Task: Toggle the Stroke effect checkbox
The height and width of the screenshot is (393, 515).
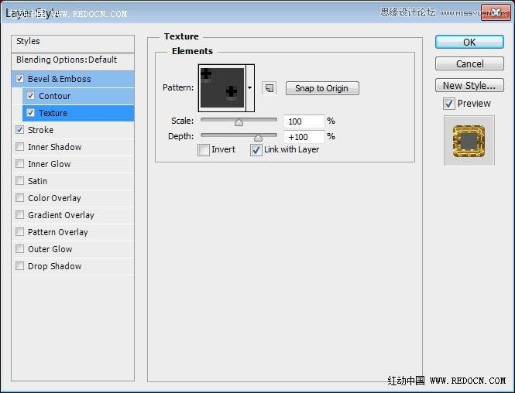Action: point(20,130)
